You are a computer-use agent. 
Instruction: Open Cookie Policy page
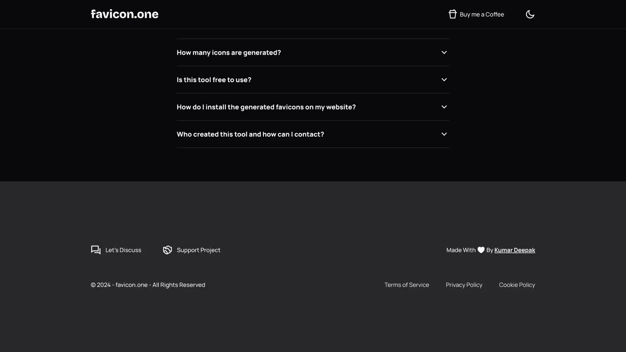coord(517,285)
